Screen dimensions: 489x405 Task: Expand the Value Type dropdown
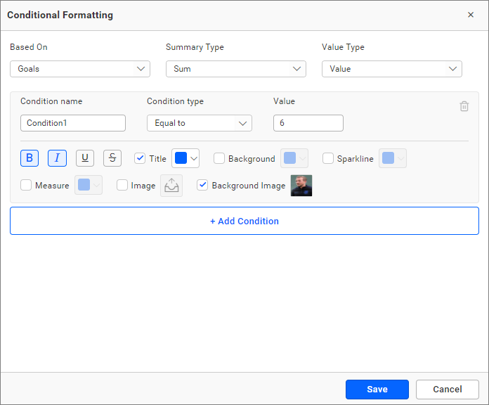point(392,69)
